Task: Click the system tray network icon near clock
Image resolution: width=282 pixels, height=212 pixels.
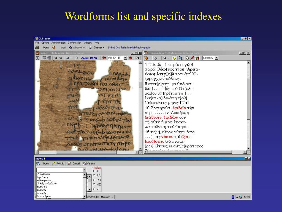Action: [x=241, y=197]
